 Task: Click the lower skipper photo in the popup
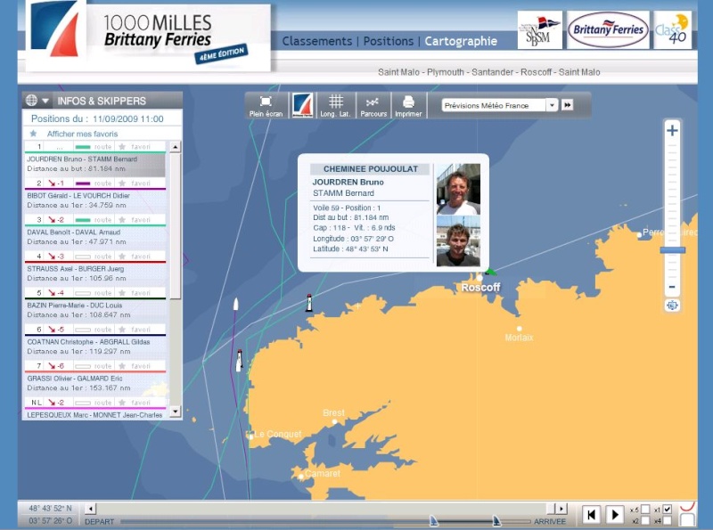458,241
